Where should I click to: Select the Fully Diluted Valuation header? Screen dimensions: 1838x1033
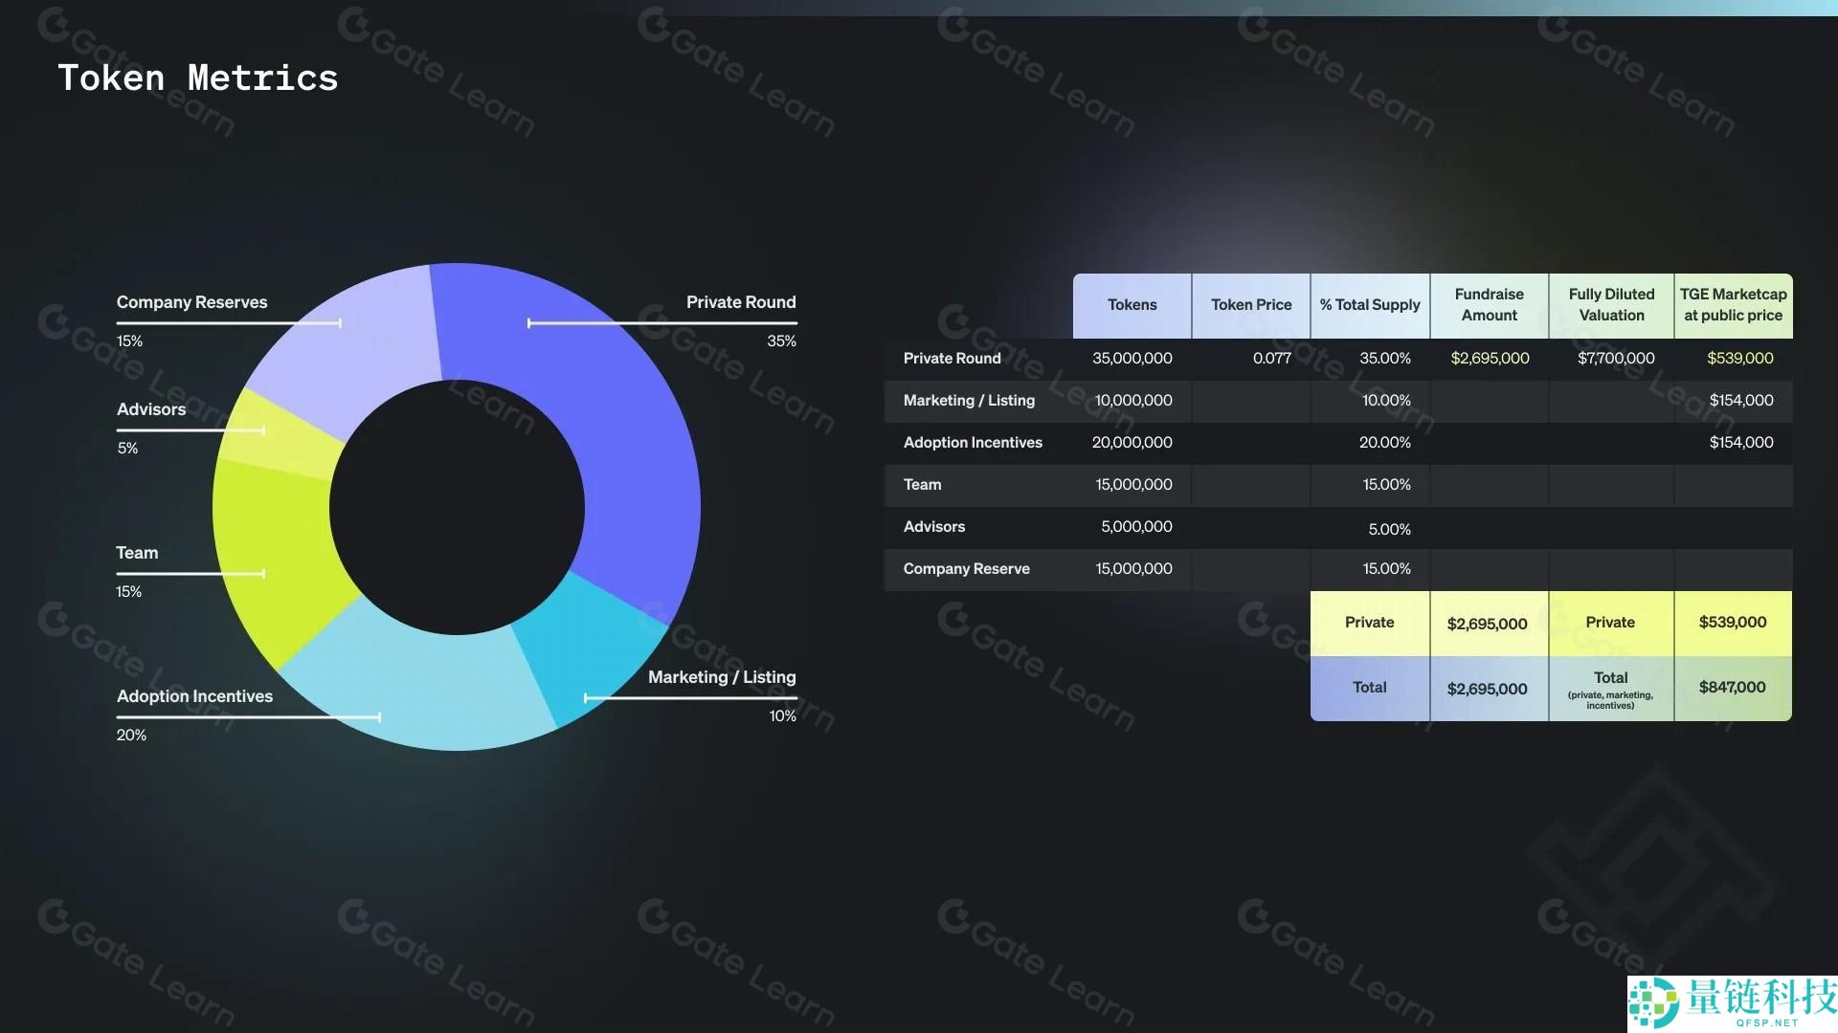pyautogui.click(x=1611, y=305)
